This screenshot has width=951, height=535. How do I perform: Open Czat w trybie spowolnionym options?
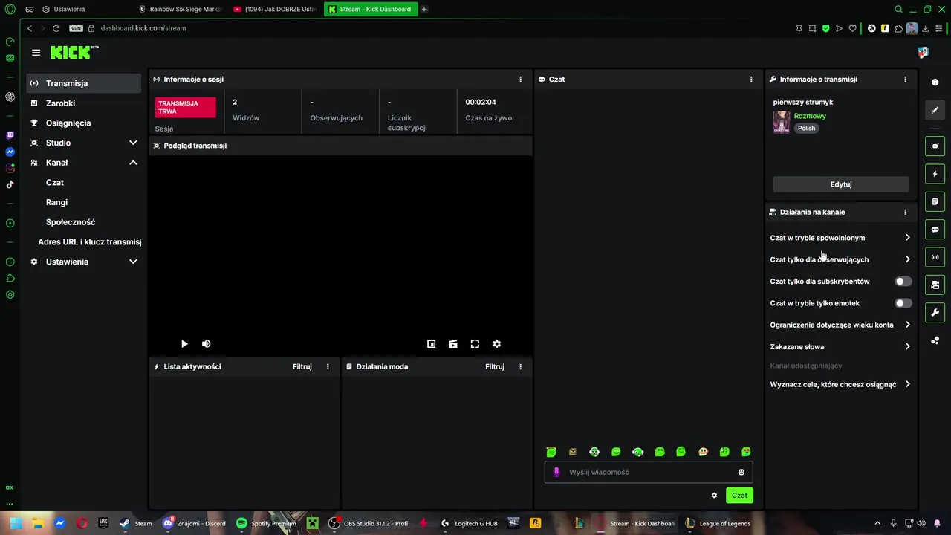click(x=840, y=238)
